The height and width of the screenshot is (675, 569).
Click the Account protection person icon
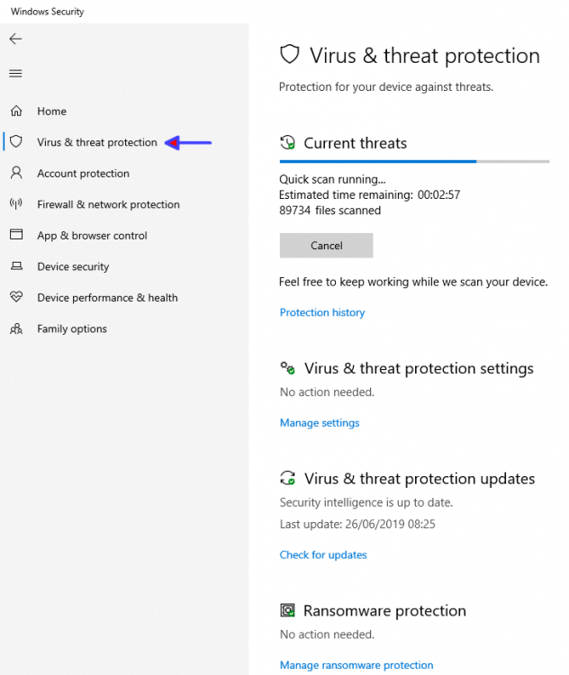pyautogui.click(x=15, y=173)
